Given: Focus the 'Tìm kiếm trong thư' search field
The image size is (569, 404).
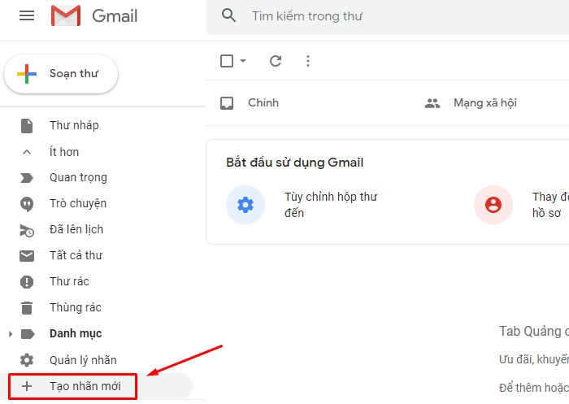Looking at the screenshot, I should [387, 17].
